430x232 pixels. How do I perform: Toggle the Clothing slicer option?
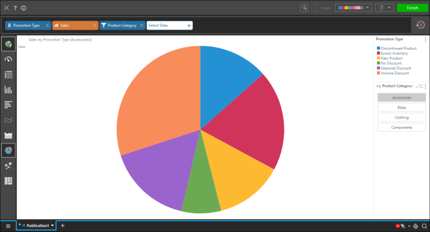click(402, 117)
